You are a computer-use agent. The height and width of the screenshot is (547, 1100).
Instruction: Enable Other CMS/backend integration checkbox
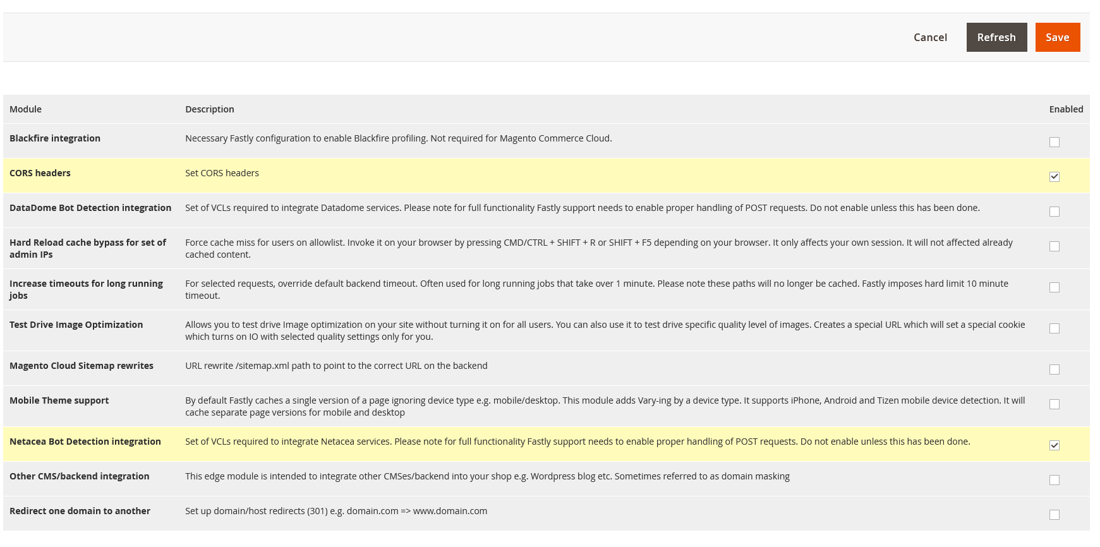pyautogui.click(x=1054, y=480)
